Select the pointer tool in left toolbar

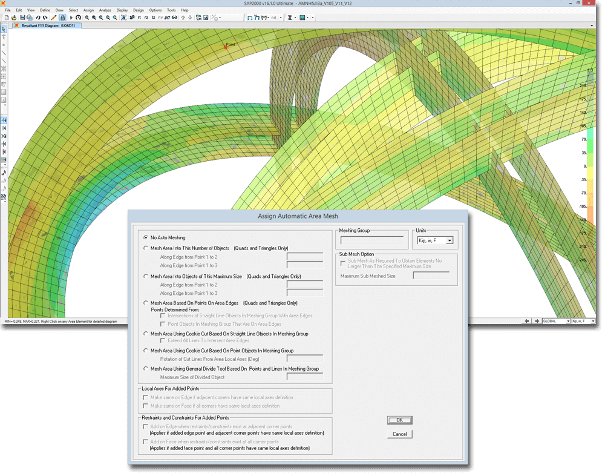click(x=4, y=28)
